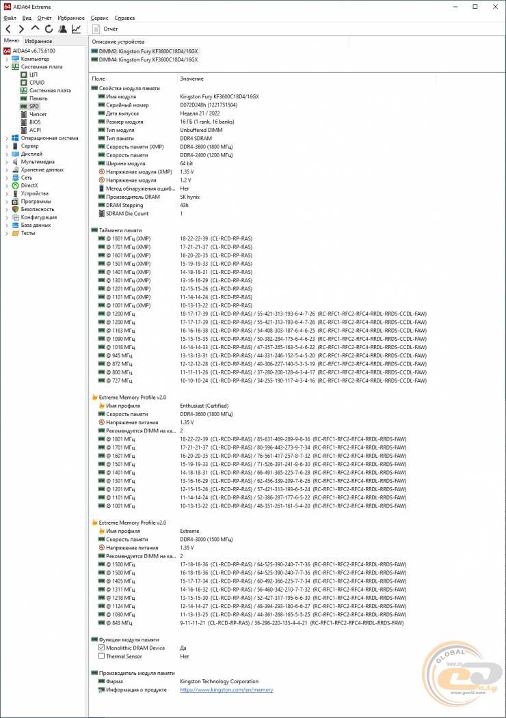Click the DirectX Xbox icon

coord(15,185)
